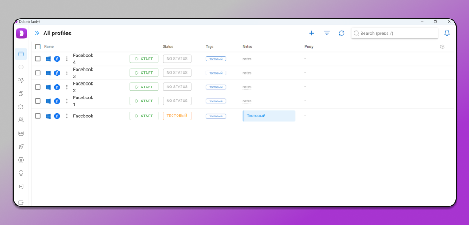Expand sidebar with double chevron icon

(x=37, y=33)
